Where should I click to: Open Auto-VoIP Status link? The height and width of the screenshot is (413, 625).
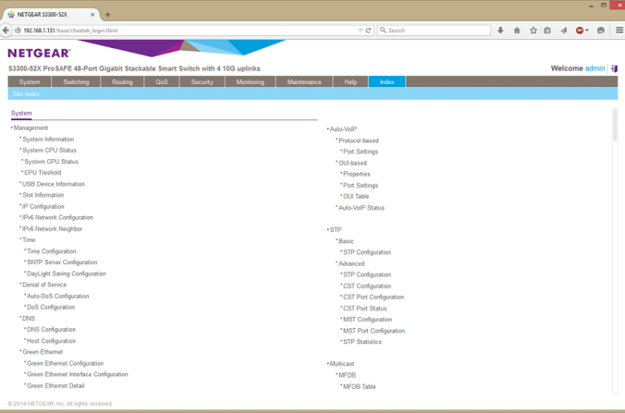[x=361, y=208]
